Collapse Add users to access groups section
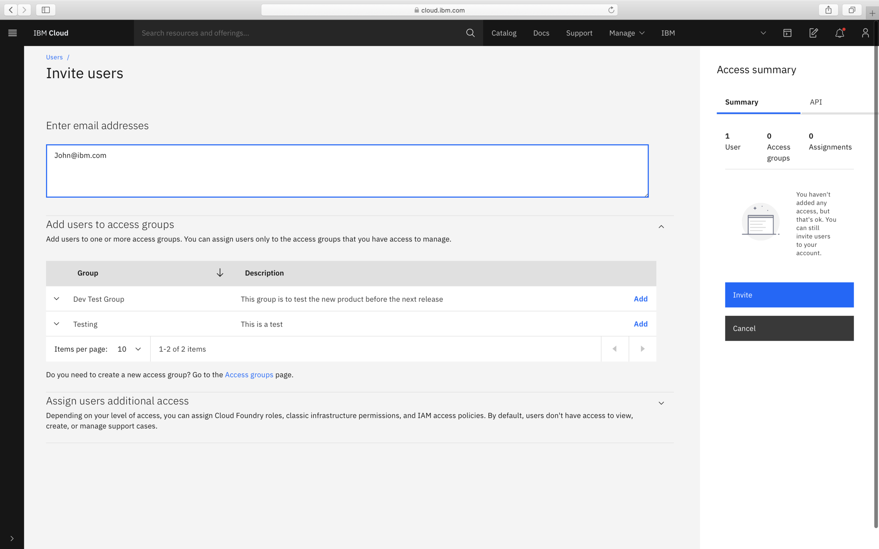The height and width of the screenshot is (549, 879). click(661, 227)
